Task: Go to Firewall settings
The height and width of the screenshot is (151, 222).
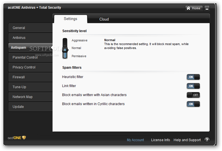Action: [30, 77]
